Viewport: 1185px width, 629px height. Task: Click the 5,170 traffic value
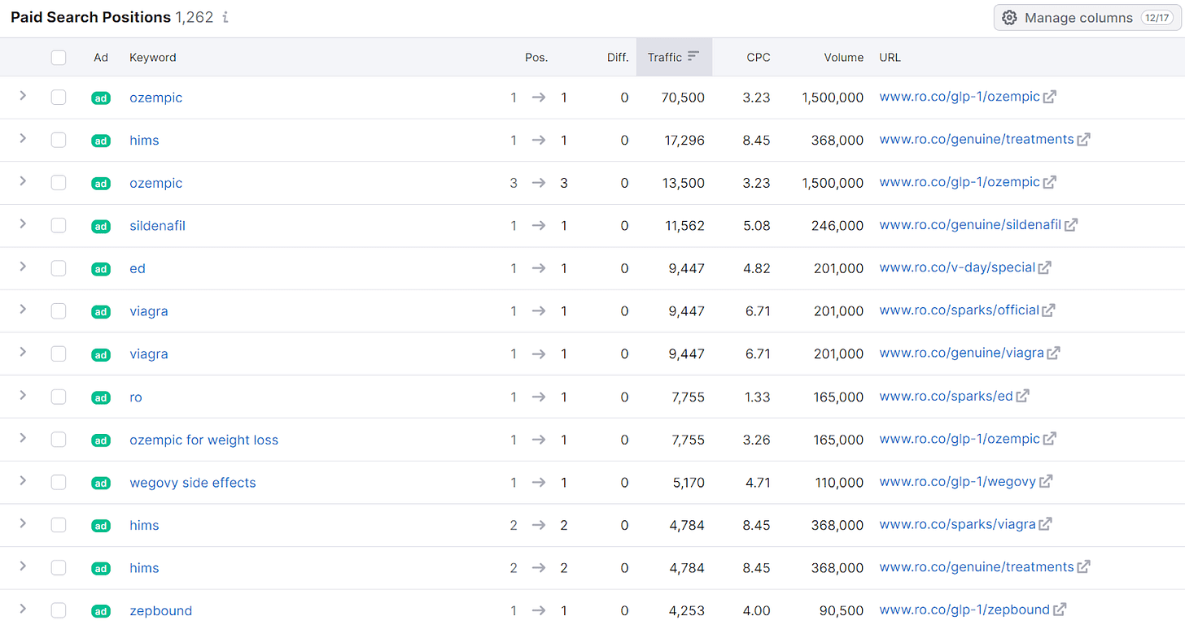click(x=687, y=483)
